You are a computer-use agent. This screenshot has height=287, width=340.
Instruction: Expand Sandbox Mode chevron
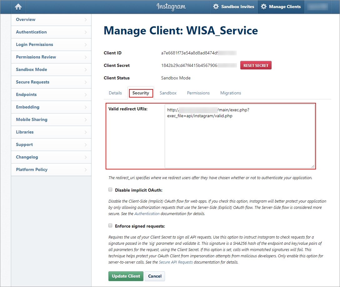point(86,70)
